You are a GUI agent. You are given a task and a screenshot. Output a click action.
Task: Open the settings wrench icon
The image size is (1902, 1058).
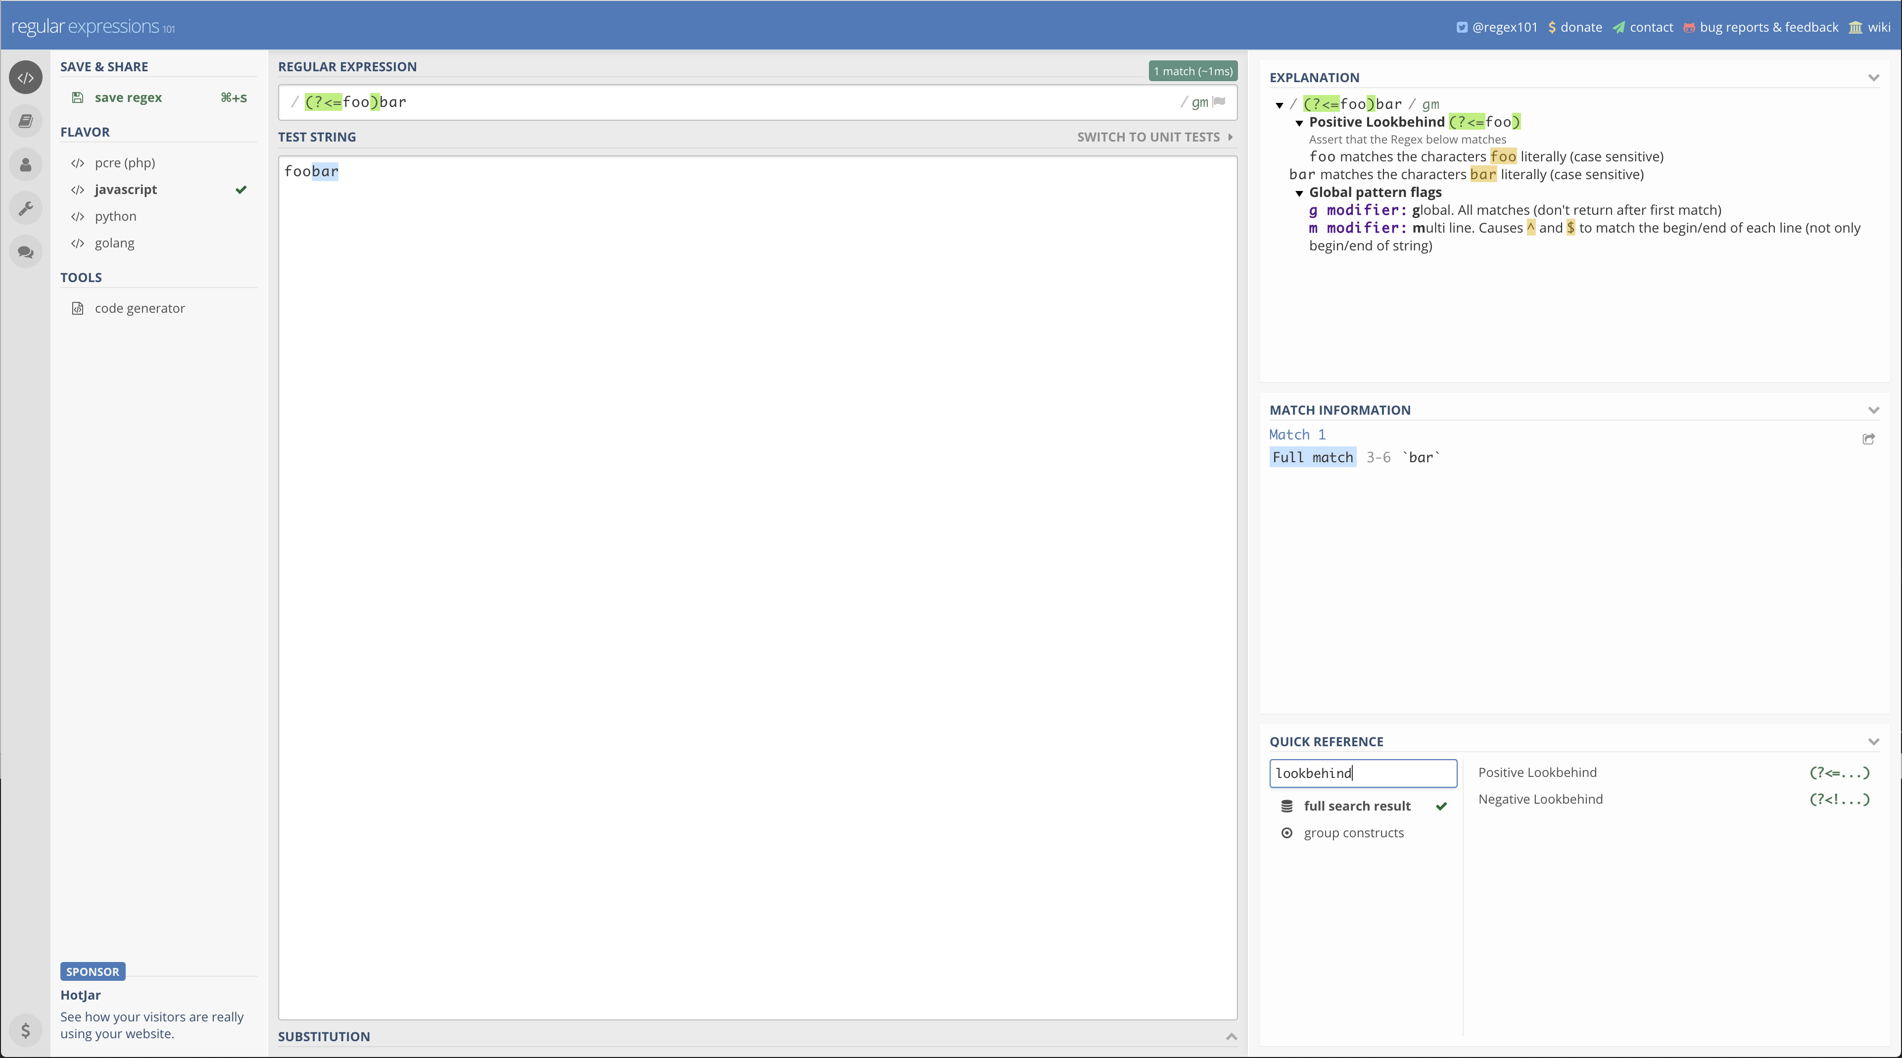[26, 208]
